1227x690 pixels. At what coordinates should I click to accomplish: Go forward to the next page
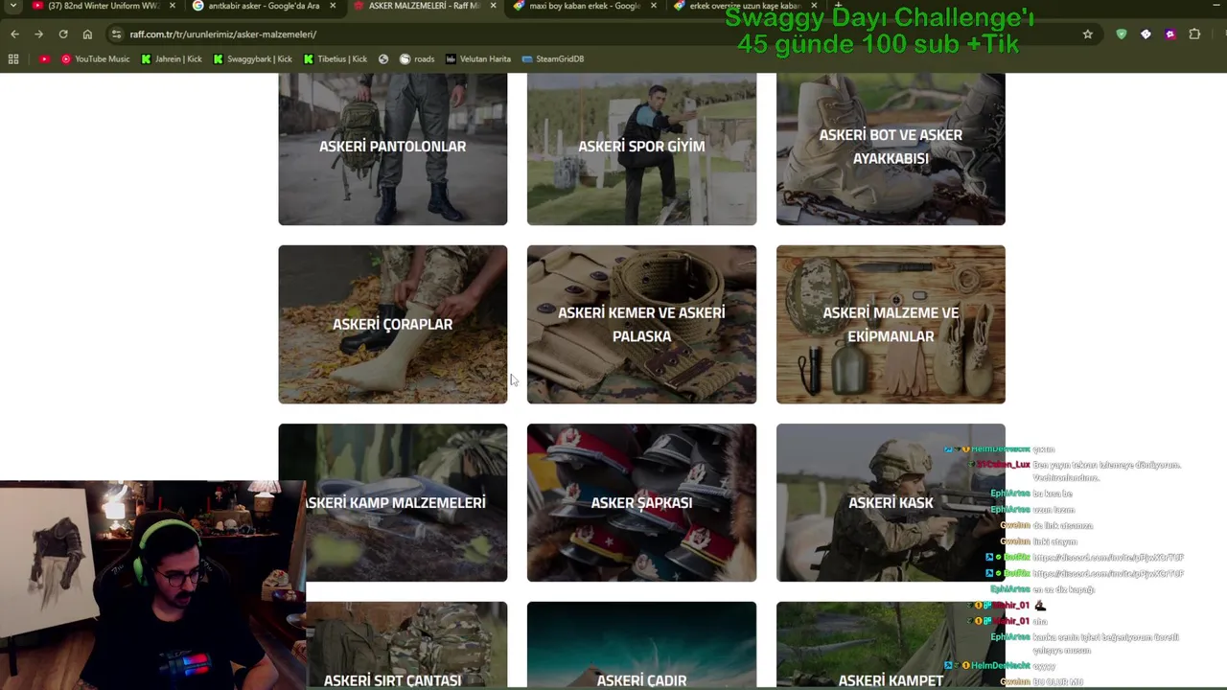coord(38,34)
